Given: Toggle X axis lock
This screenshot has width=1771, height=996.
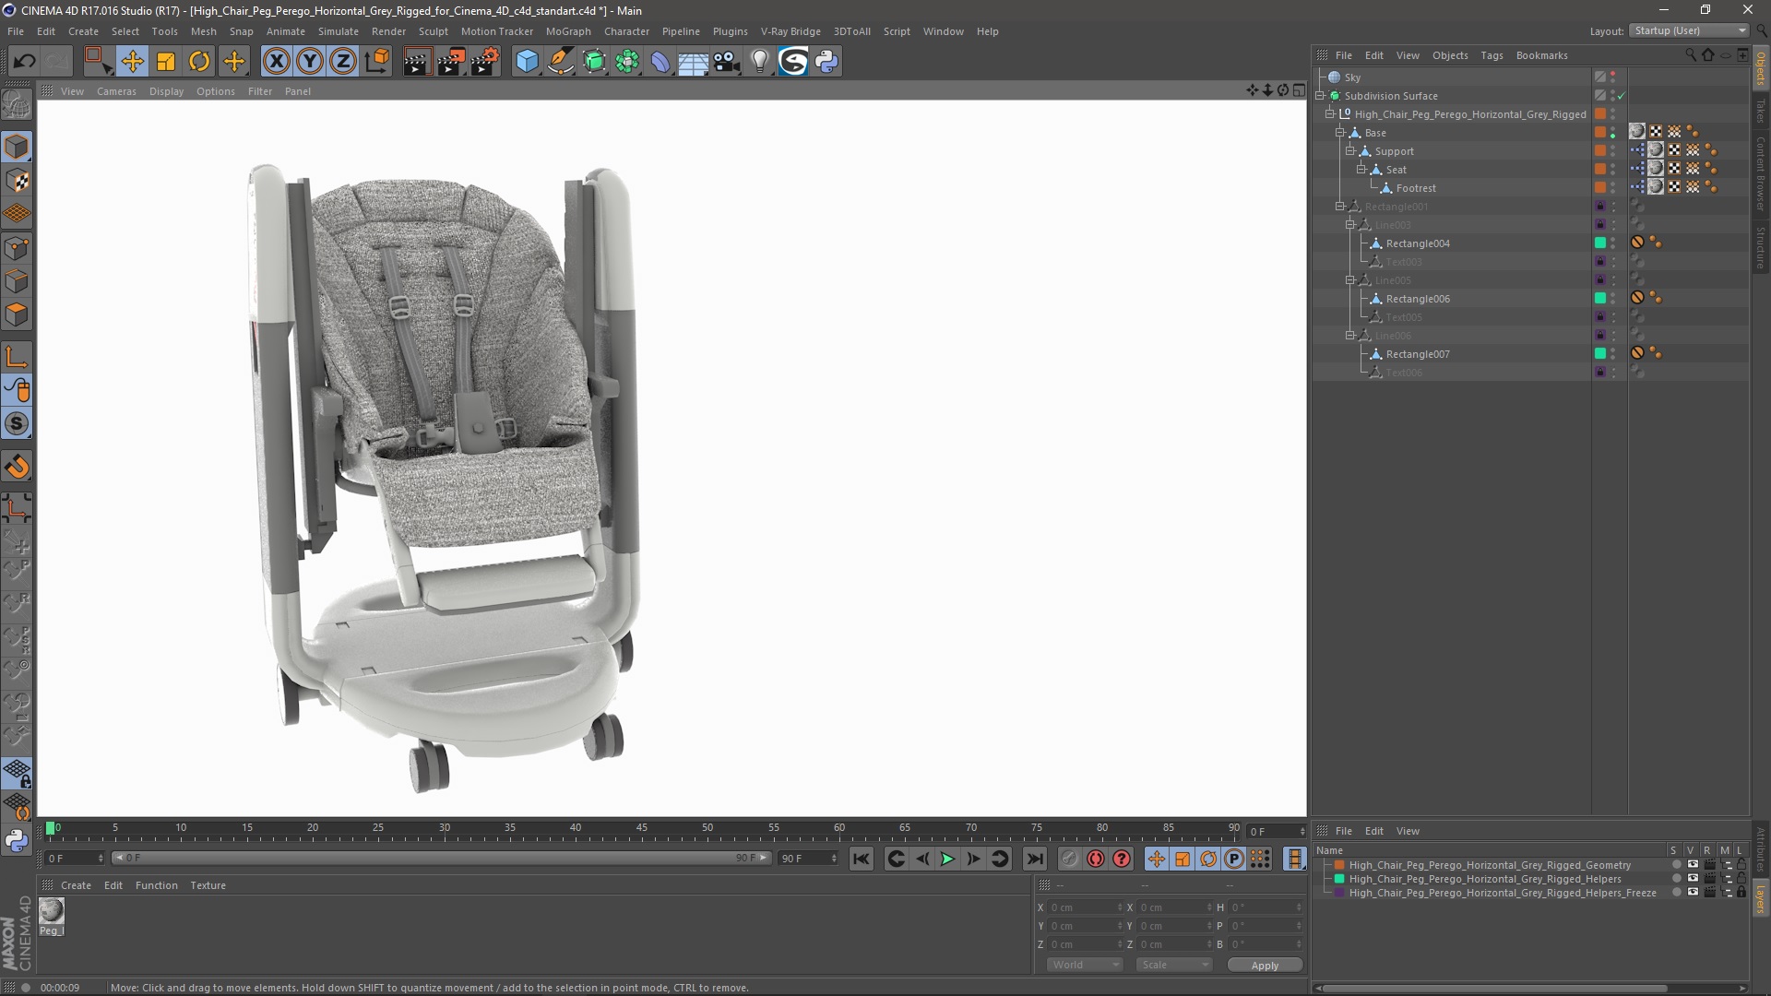Looking at the screenshot, I should [x=276, y=62].
